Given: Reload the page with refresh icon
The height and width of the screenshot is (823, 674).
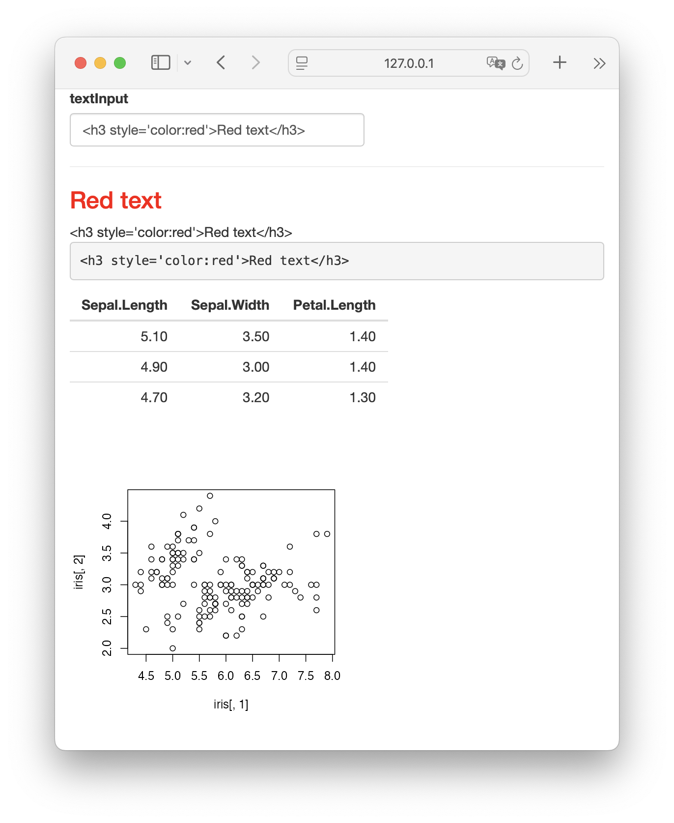Looking at the screenshot, I should click(517, 63).
